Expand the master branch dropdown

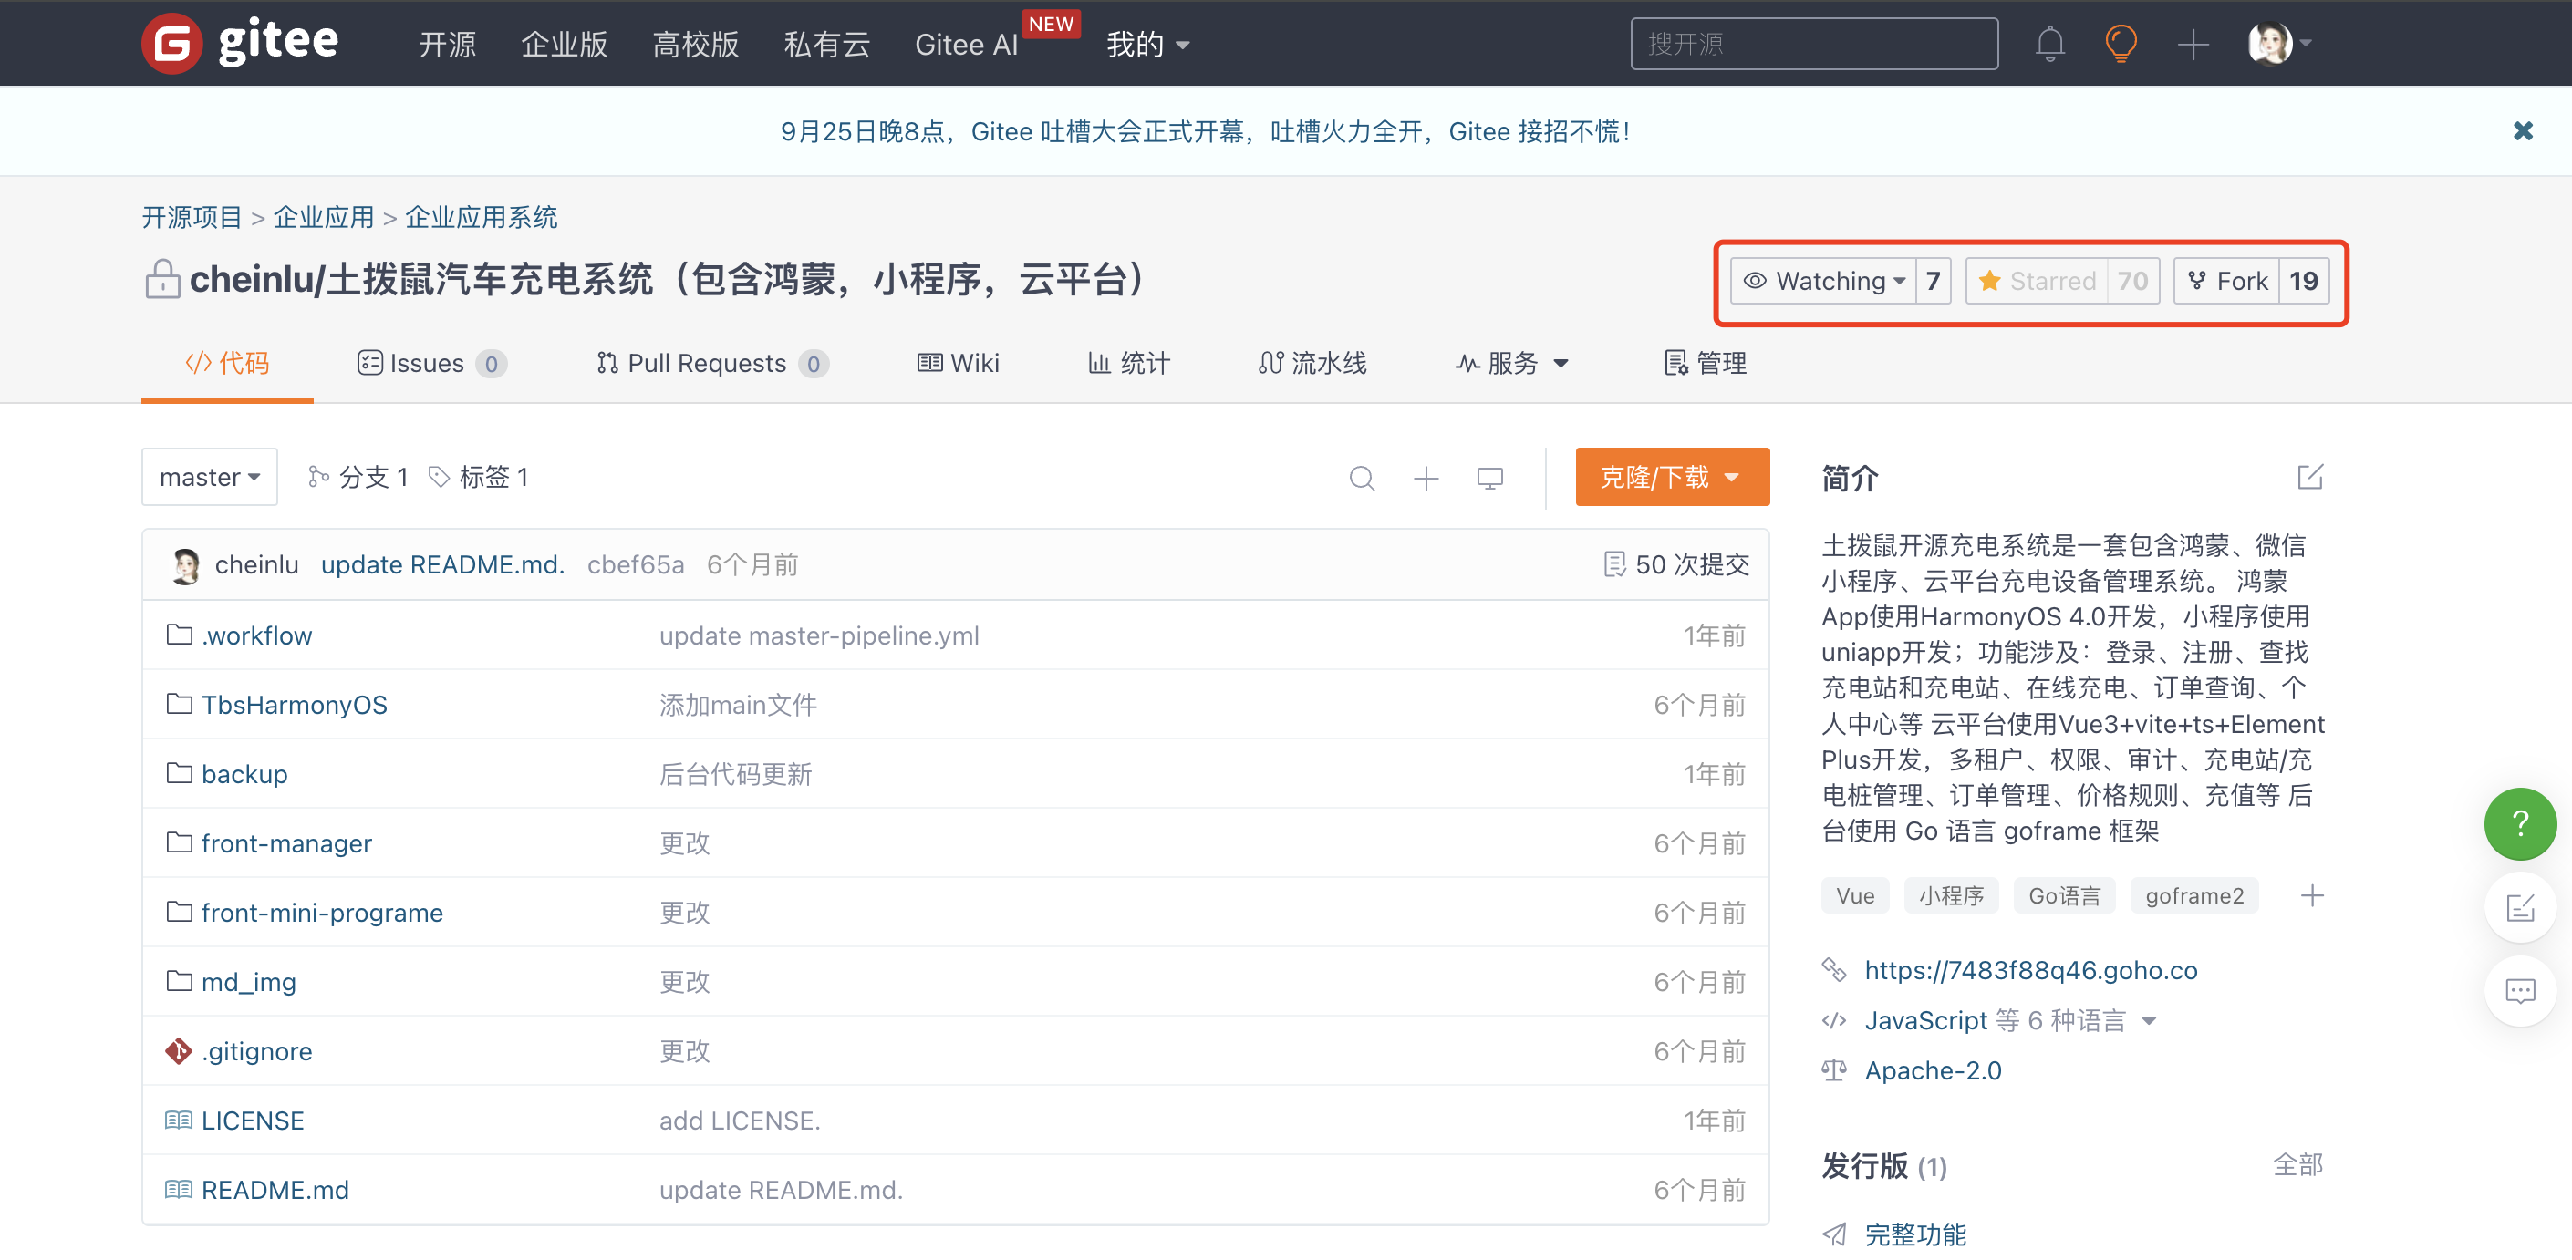pos(210,477)
